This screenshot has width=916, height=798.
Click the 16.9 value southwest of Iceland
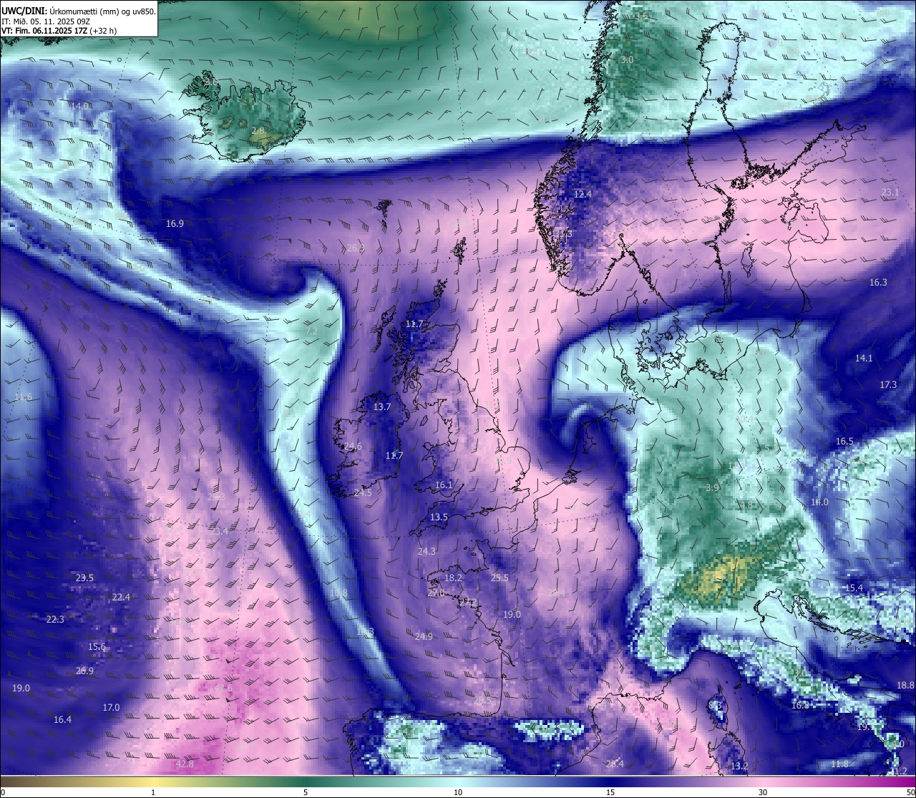tap(175, 224)
